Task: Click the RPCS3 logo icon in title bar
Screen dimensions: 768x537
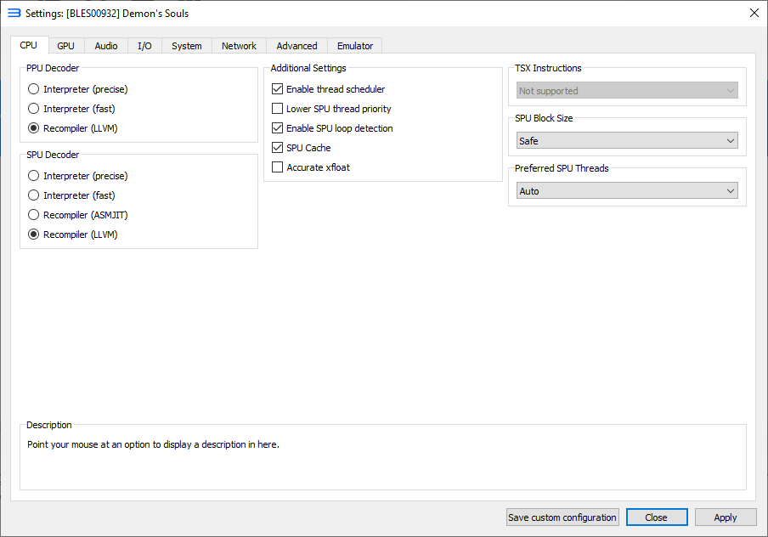Action: click(14, 13)
